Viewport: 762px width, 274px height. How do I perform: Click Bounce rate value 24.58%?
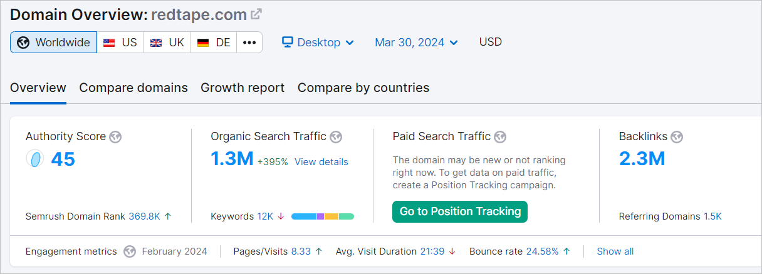coord(542,251)
